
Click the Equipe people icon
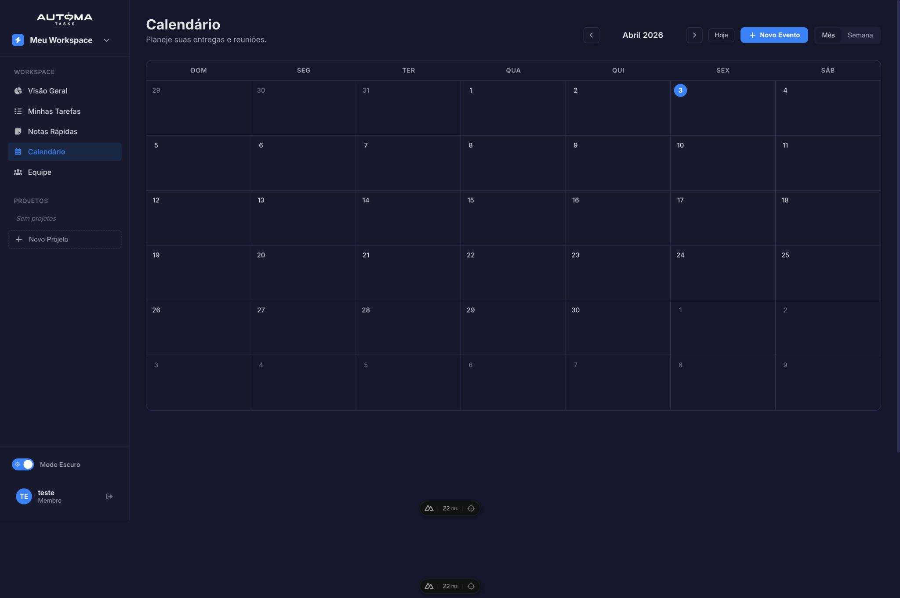point(18,172)
